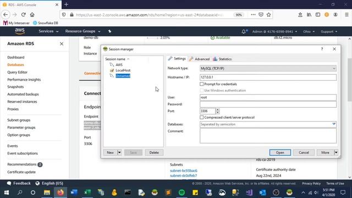The width and height of the screenshot is (352, 198).
Task: Reload the page with the refresh icon
Action: pos(23,15)
